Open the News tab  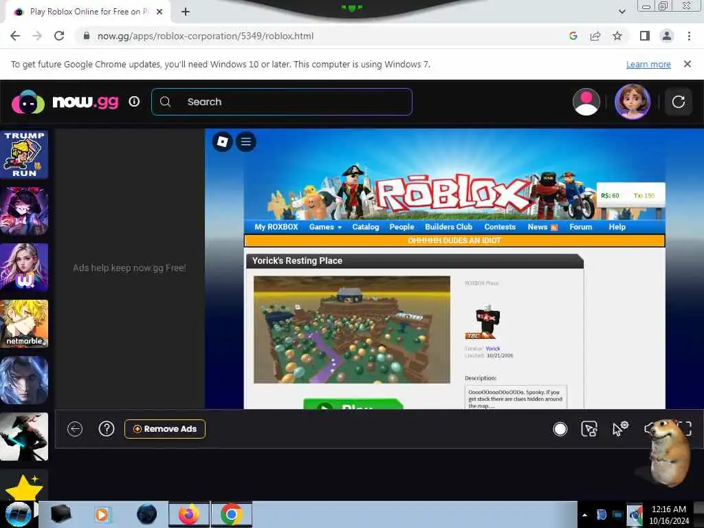tap(538, 227)
